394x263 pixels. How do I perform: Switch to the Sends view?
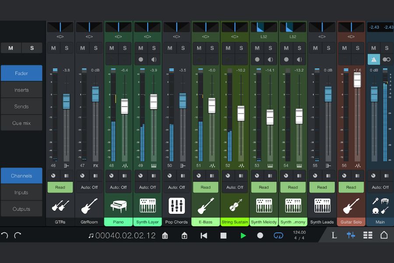click(x=21, y=107)
